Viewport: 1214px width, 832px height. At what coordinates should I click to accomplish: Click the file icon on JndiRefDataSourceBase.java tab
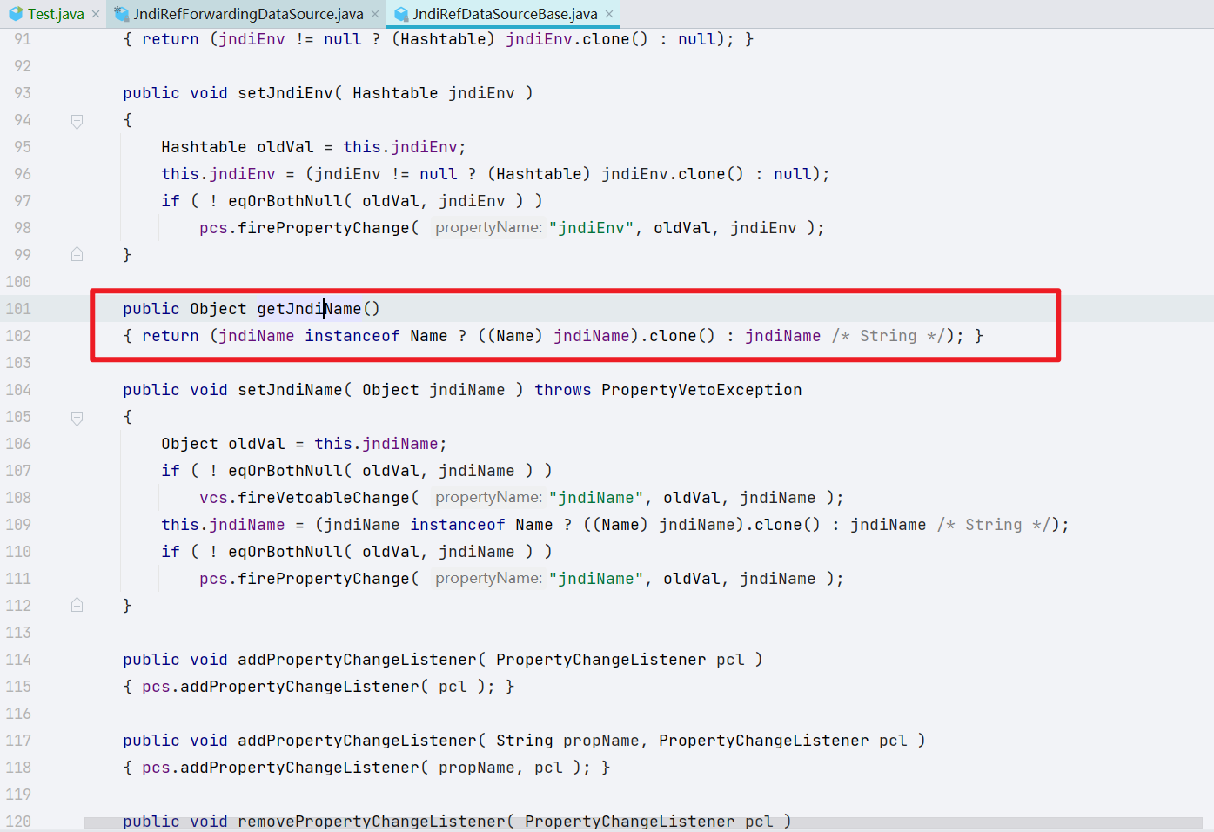pos(400,13)
